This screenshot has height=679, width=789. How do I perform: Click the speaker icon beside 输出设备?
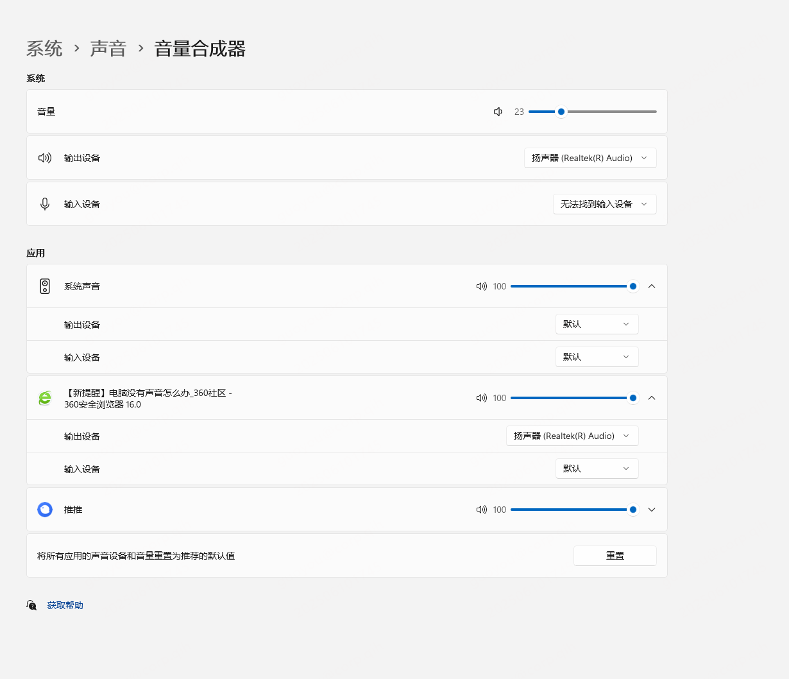coord(45,158)
